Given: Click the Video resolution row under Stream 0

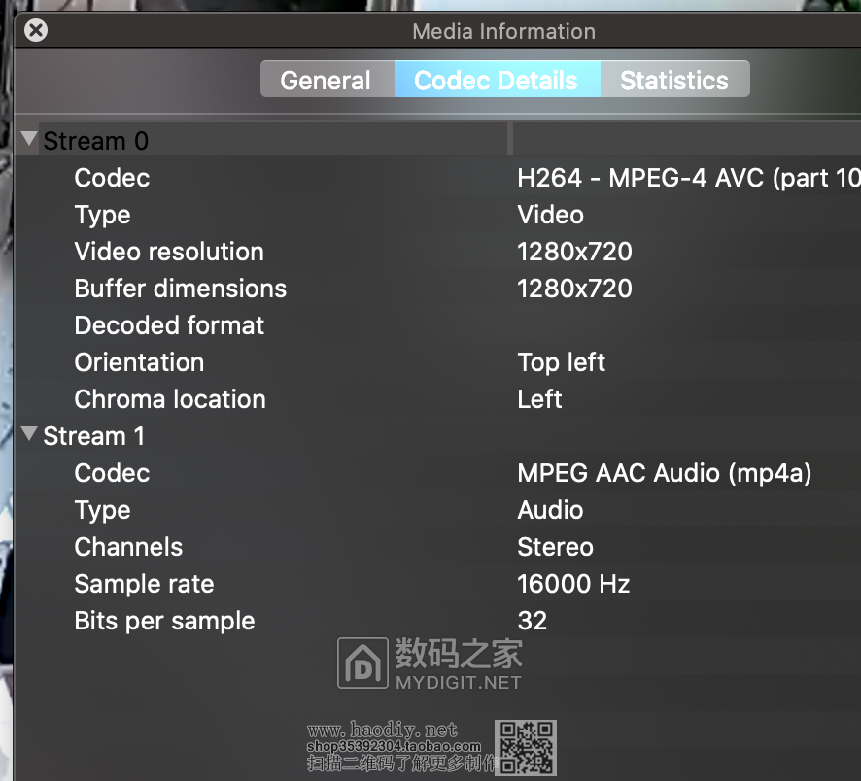Looking at the screenshot, I should coord(169,252).
